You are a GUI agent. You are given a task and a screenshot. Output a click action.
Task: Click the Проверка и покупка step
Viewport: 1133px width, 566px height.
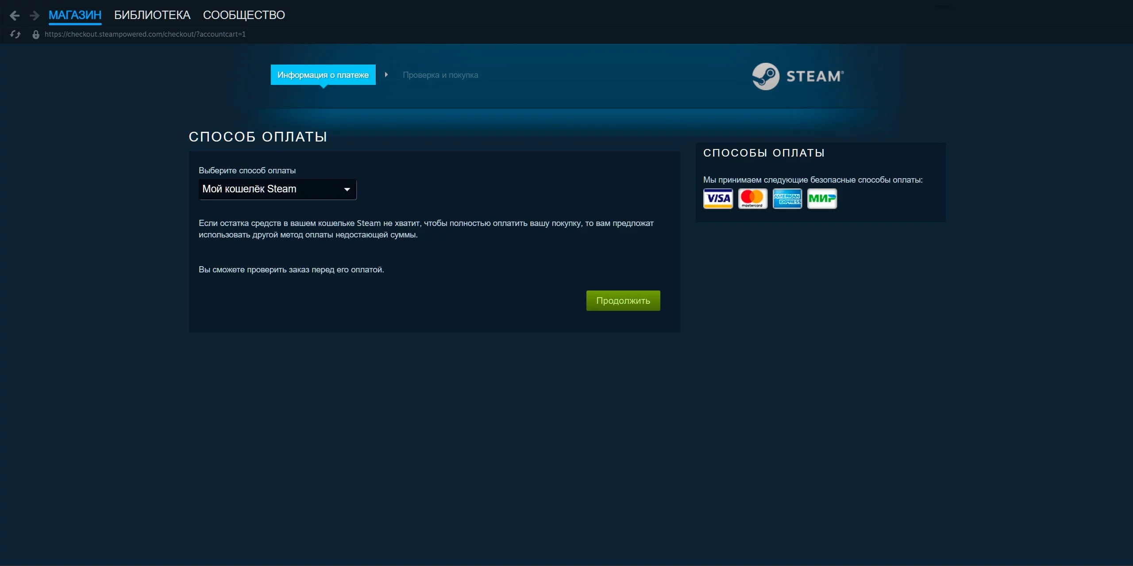440,75
